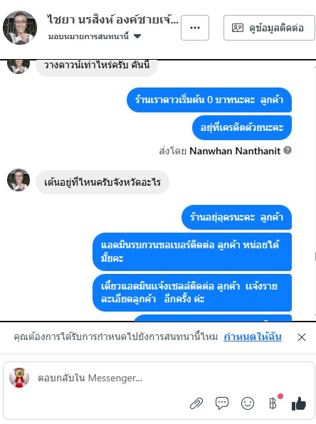Click the contact card icon in header
Viewport: 316px width, 424px height.
pos(238,28)
